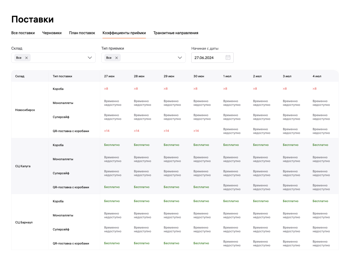Click Временно недоступно for СЦ Калуга QR-поставка 4 июл

tap(321, 187)
